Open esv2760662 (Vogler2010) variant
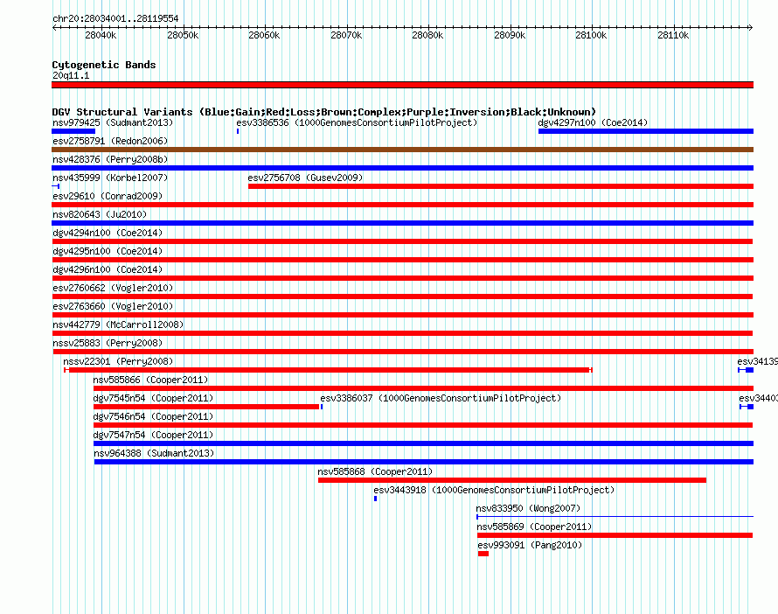This screenshot has width=778, height=614. click(113, 288)
